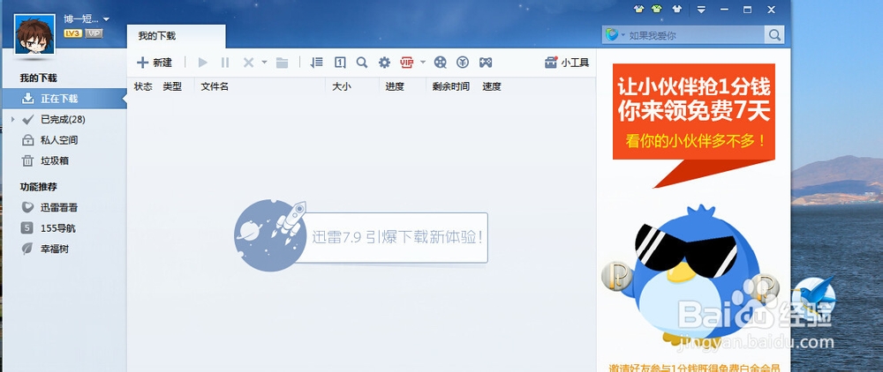Open the download folder icon
Screen dimensions: 883x372
coord(283,63)
